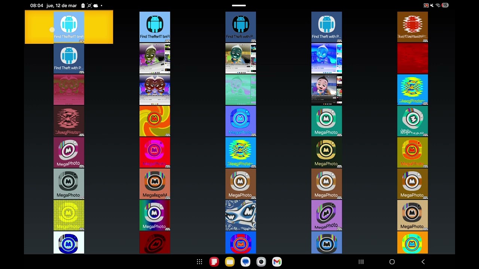Screen dimensions: 479x269
Task: Tap the back navigation arrow
Action: [423, 262]
